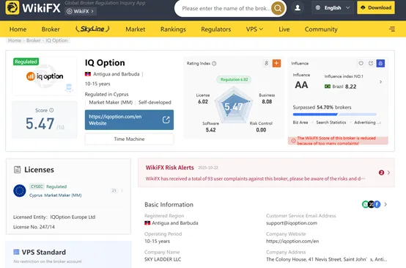
Task: Click the SKY LADDER LLC company name
Action: (x=163, y=259)
